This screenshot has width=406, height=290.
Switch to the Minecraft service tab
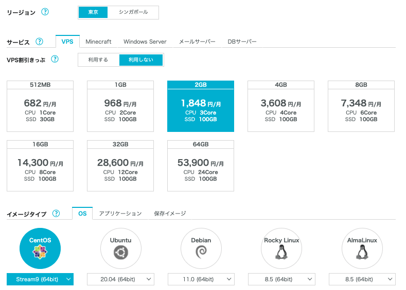pyautogui.click(x=98, y=42)
